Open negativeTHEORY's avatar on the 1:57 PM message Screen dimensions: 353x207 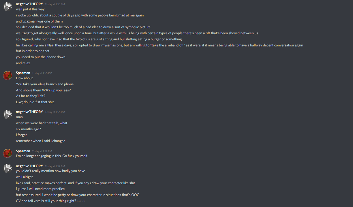click(x=7, y=168)
